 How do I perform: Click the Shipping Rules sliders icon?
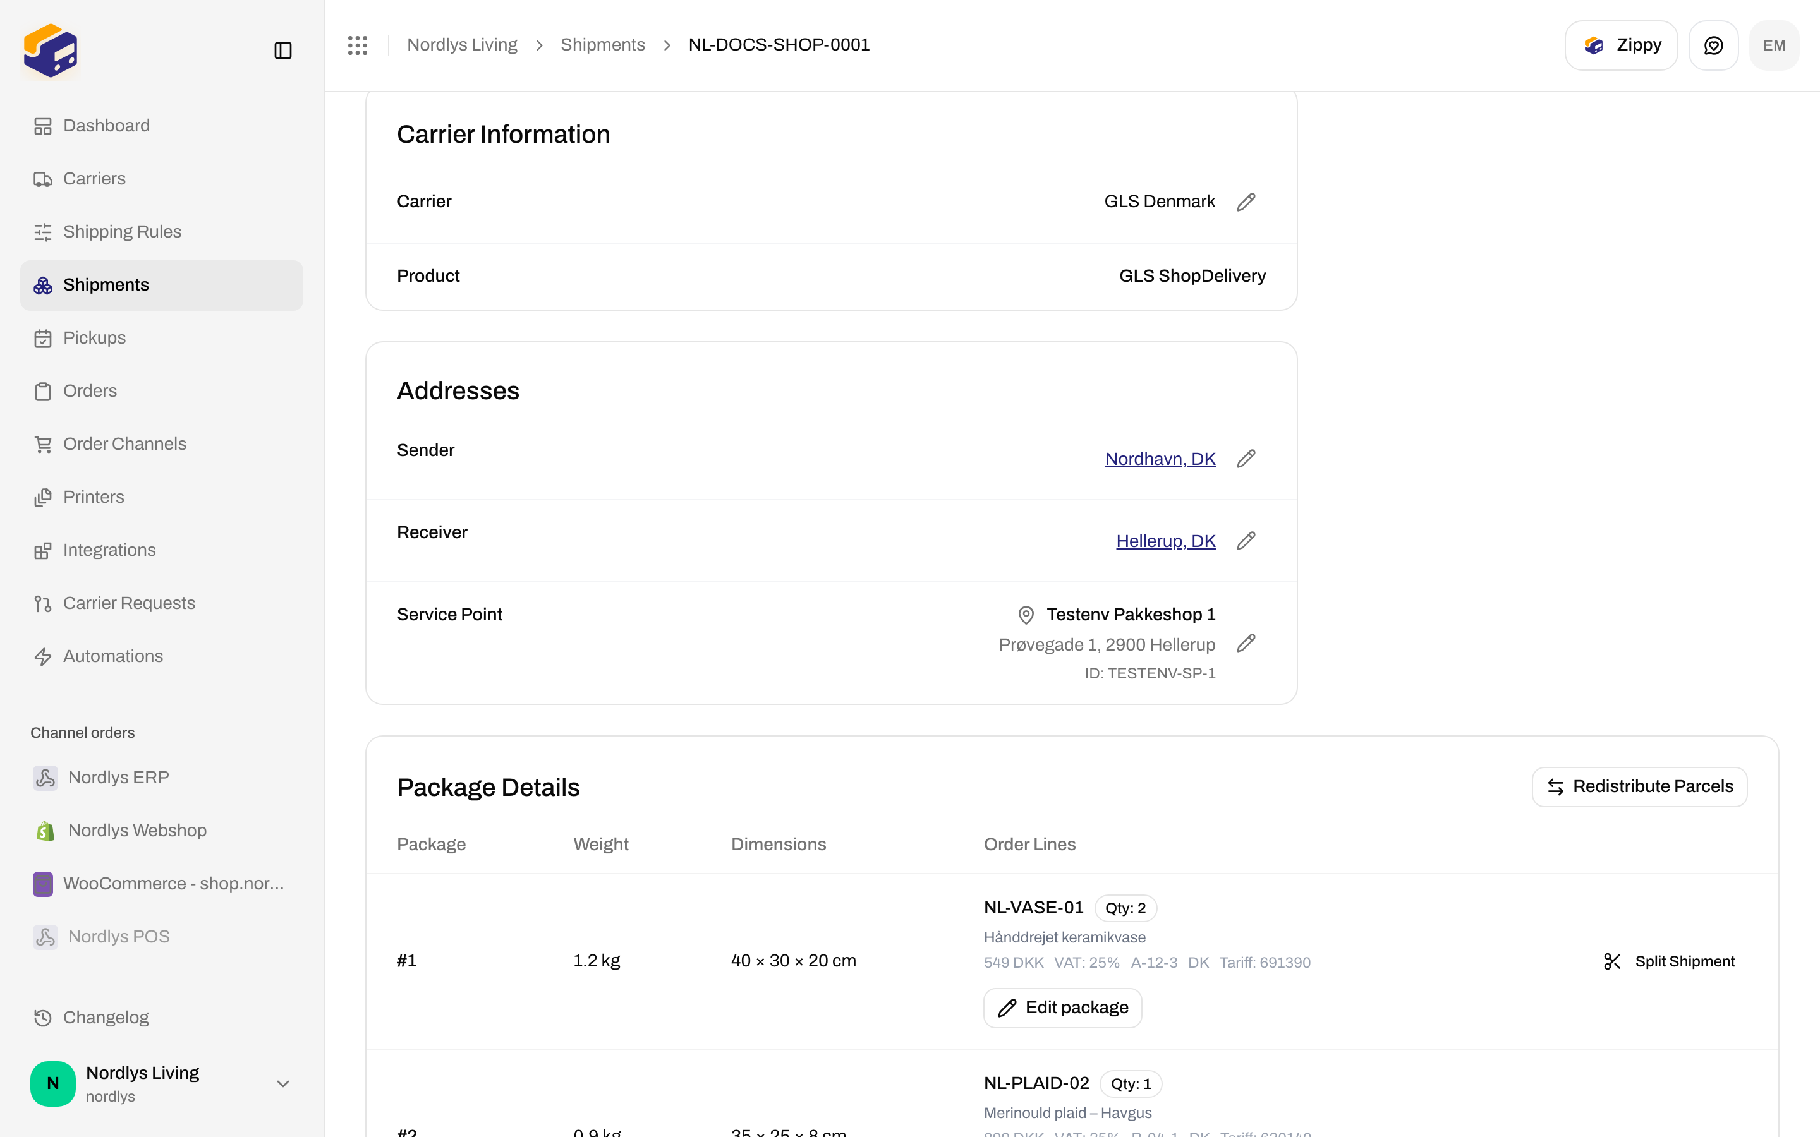pyautogui.click(x=43, y=232)
